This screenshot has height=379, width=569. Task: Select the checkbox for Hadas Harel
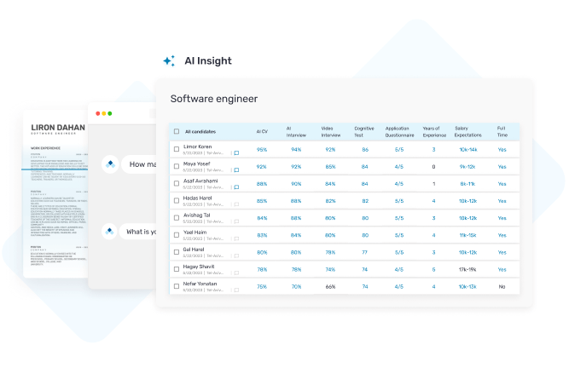pos(177,200)
